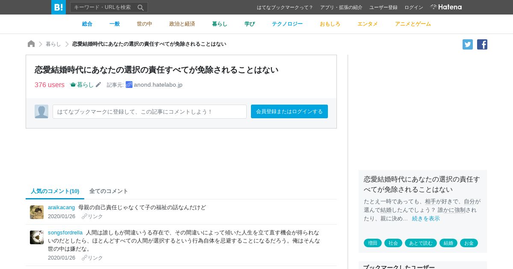Select 政治と経済 category
This screenshot has width=513, height=269.
tap(182, 24)
